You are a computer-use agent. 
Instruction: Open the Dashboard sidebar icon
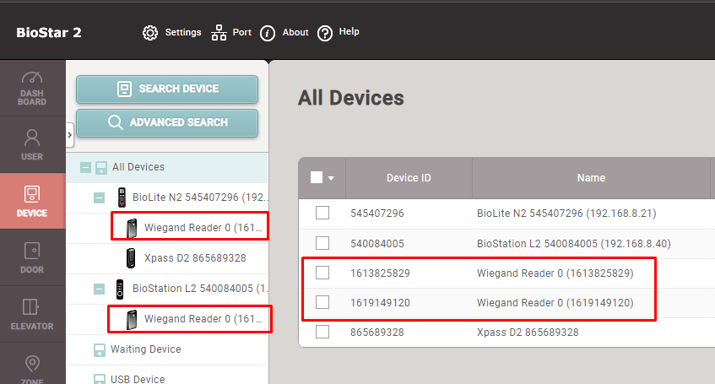(x=32, y=88)
